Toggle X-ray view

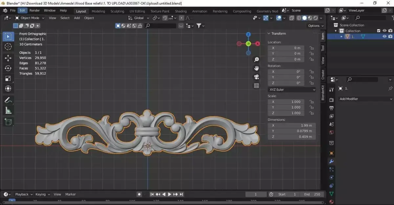(291, 18)
